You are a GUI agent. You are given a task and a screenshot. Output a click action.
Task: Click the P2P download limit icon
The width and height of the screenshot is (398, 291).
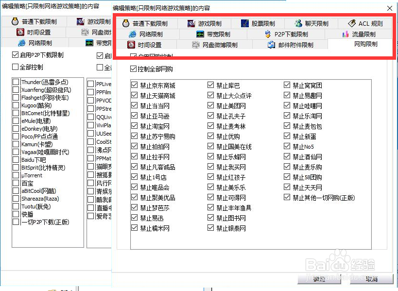click(268, 34)
